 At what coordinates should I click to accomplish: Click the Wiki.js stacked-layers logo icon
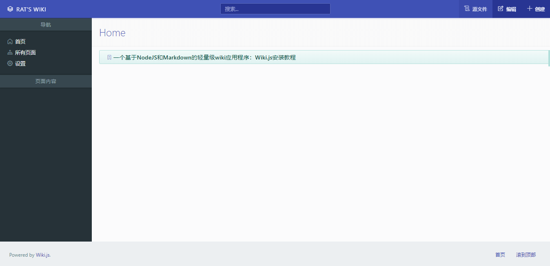(x=10, y=9)
